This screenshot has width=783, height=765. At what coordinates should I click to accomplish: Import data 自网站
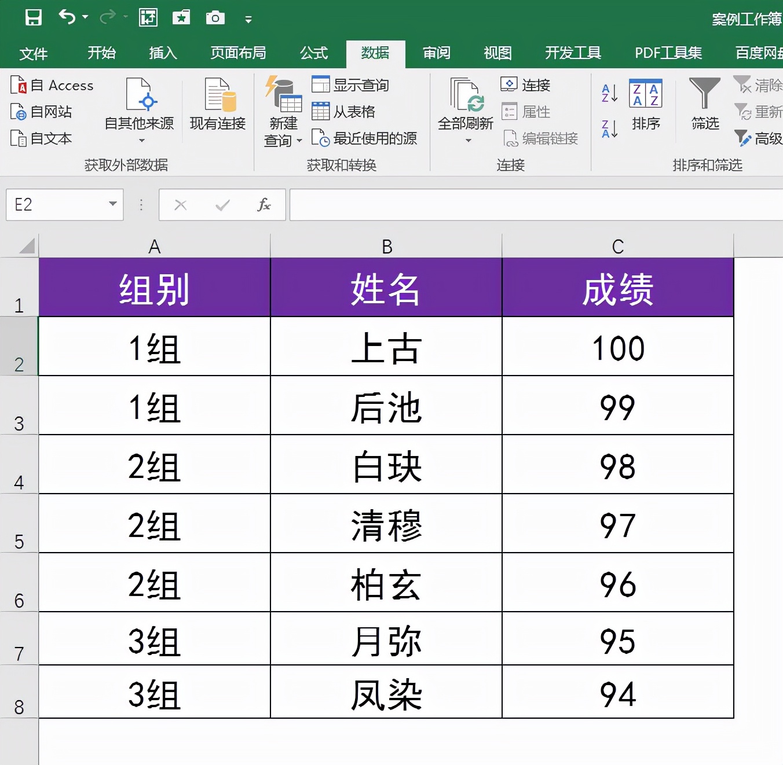(x=42, y=112)
